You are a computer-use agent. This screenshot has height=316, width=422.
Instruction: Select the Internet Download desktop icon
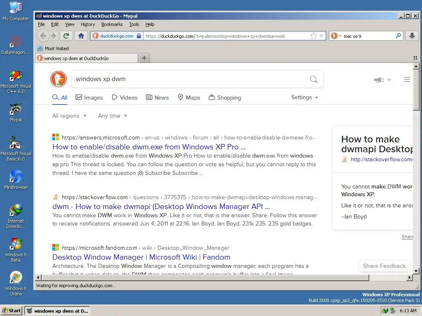tap(16, 216)
